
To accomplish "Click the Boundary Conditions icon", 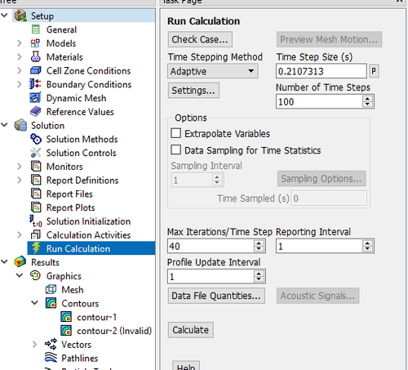I will (35, 84).
